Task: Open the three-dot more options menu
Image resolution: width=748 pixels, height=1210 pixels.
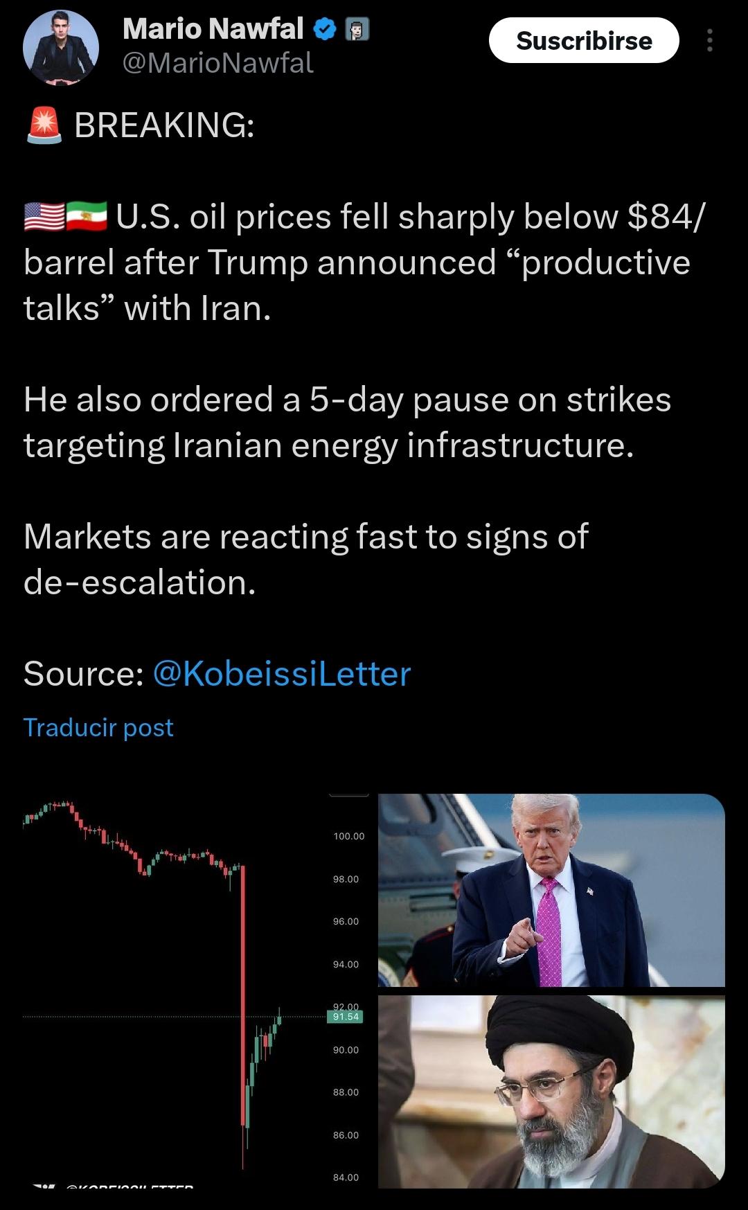Action: pos(709,41)
